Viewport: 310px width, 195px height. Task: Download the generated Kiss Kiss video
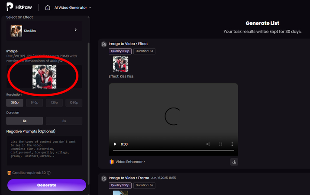click(x=234, y=162)
